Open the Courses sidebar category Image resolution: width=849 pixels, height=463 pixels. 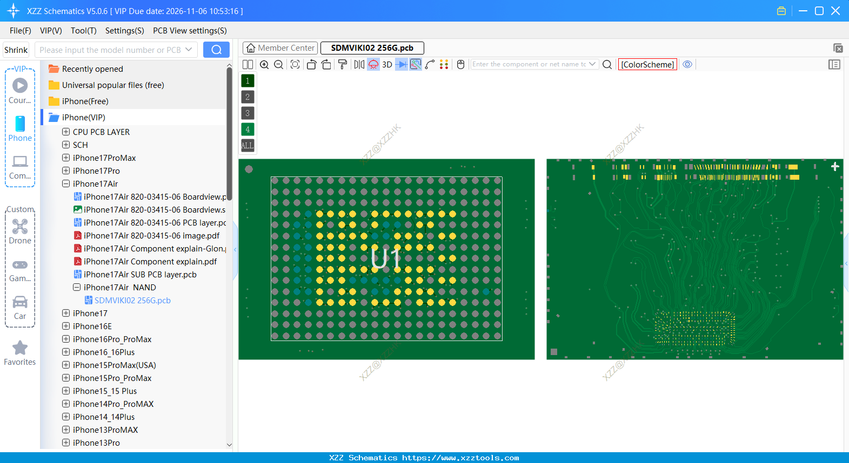20,91
